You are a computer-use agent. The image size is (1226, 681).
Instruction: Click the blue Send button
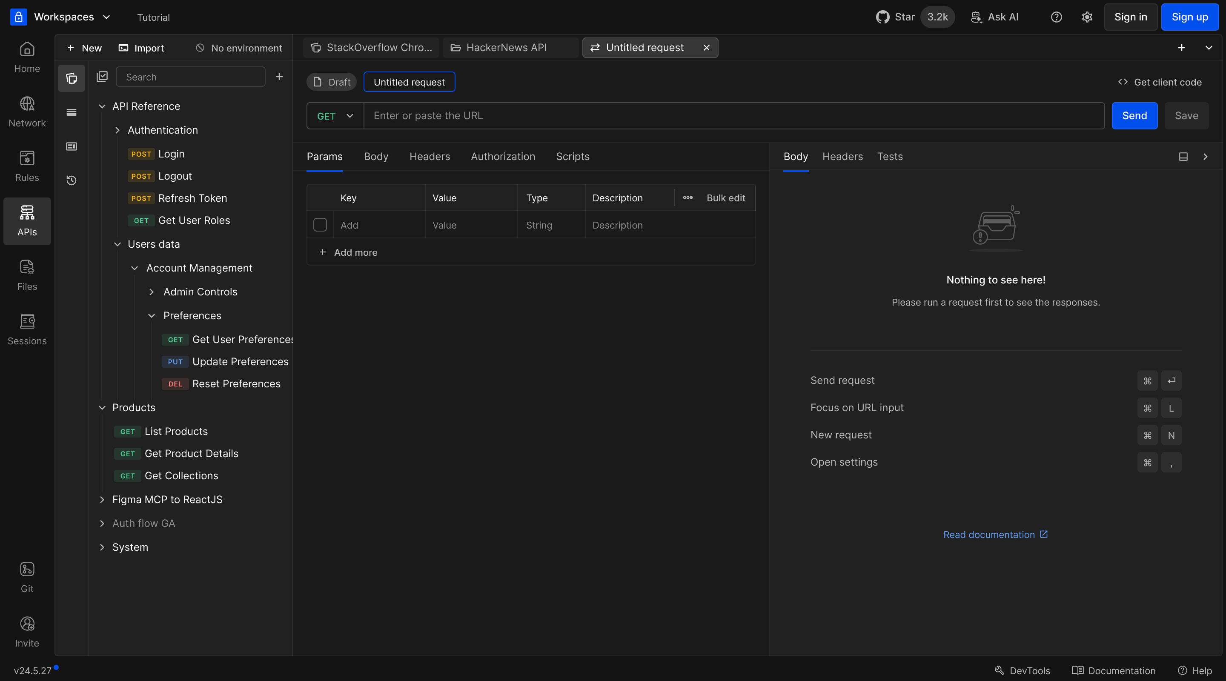click(1134, 116)
